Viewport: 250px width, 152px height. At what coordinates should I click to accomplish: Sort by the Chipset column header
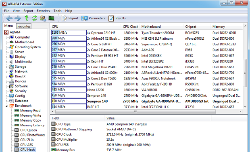pos(197,26)
